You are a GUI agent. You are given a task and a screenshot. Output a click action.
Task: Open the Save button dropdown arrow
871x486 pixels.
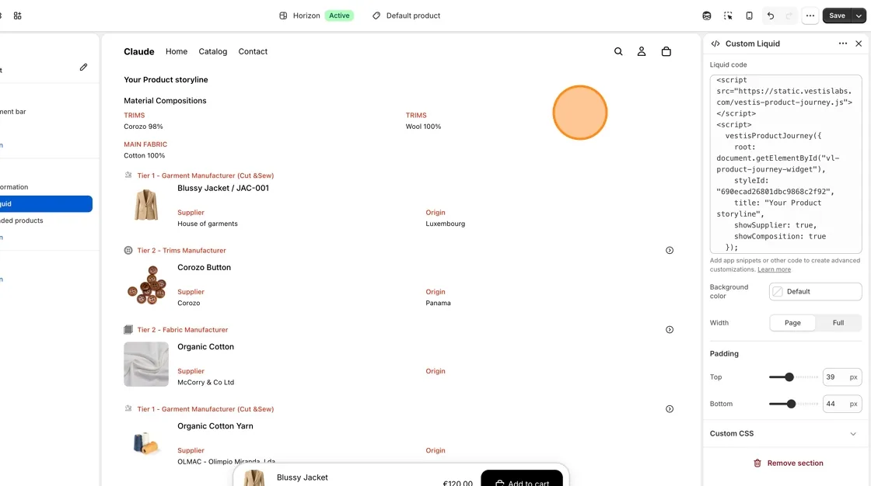tap(859, 16)
